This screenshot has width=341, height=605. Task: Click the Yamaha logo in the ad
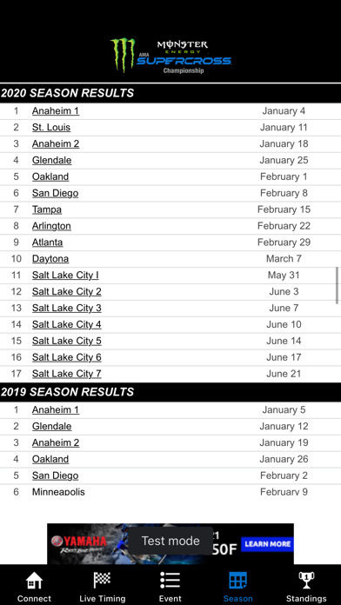click(78, 543)
